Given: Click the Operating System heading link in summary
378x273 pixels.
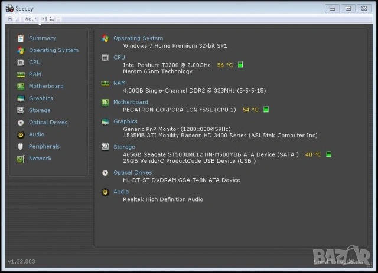Looking at the screenshot, I should [x=138, y=38].
